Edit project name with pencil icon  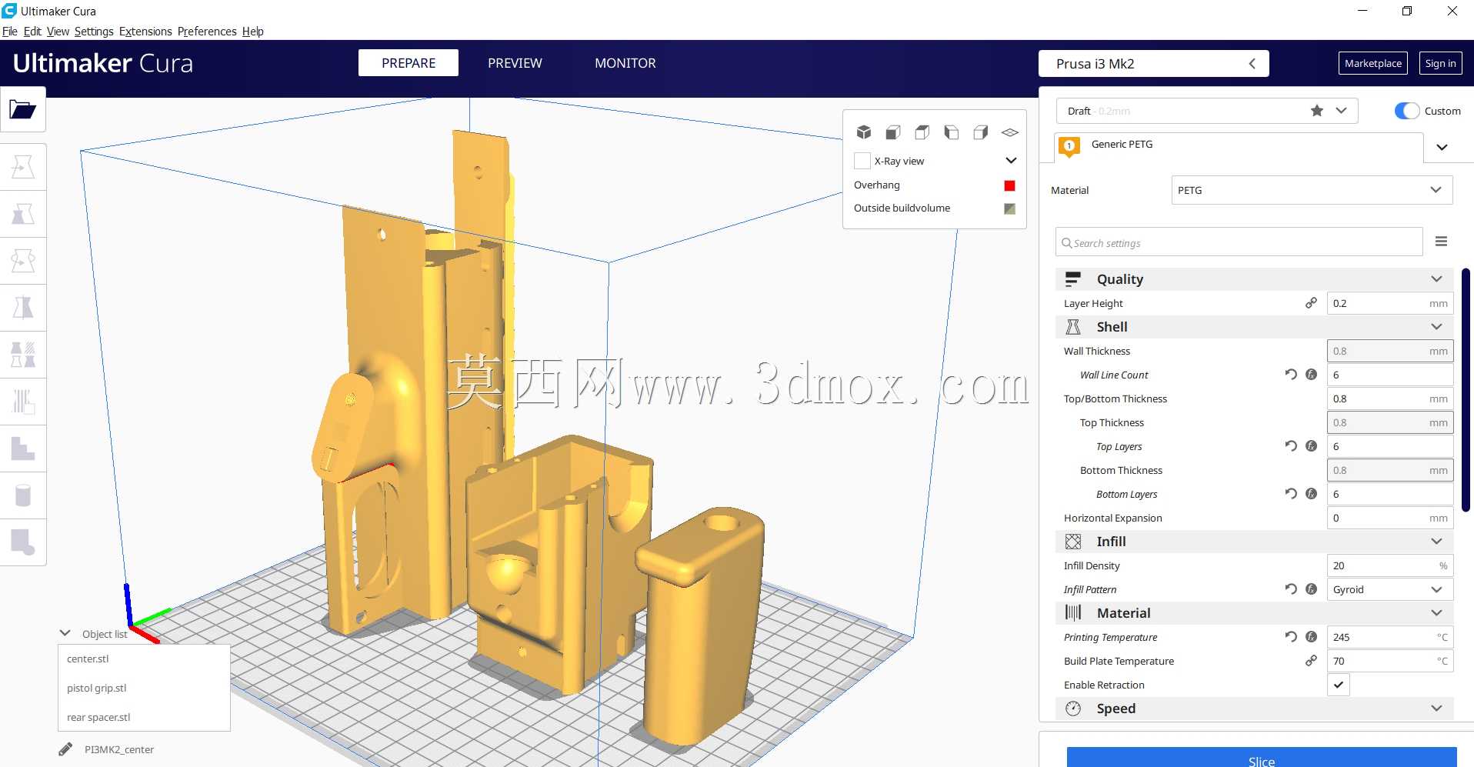(x=66, y=749)
